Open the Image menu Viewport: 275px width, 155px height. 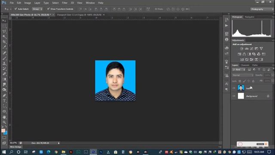tap(27, 3)
